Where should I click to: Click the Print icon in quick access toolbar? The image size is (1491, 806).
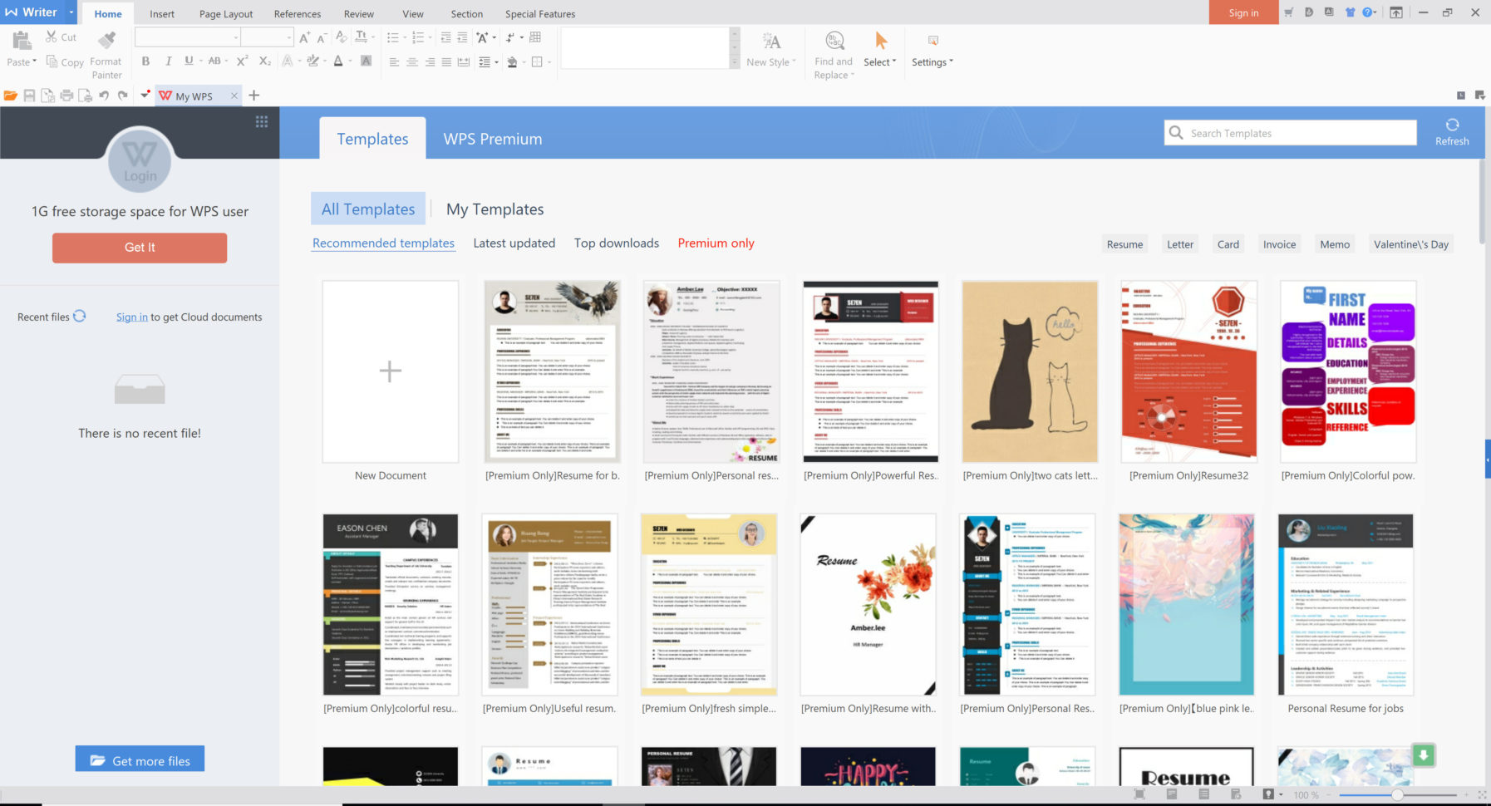coord(66,96)
